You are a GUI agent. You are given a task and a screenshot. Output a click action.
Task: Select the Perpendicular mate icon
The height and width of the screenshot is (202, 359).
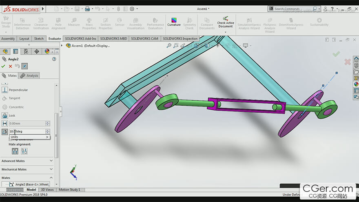tap(4, 90)
